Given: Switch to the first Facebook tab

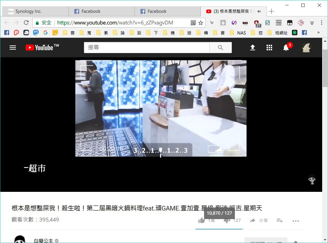Looking at the screenshot, I should tap(101, 11).
